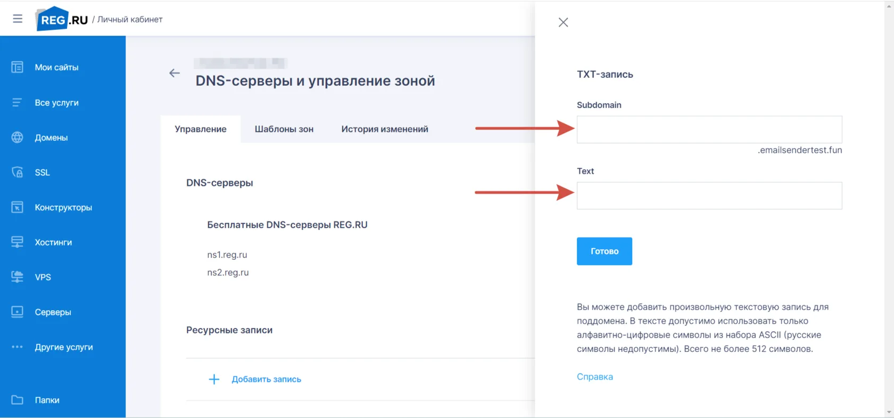Go back using the left arrow
This screenshot has width=894, height=418.
(175, 73)
